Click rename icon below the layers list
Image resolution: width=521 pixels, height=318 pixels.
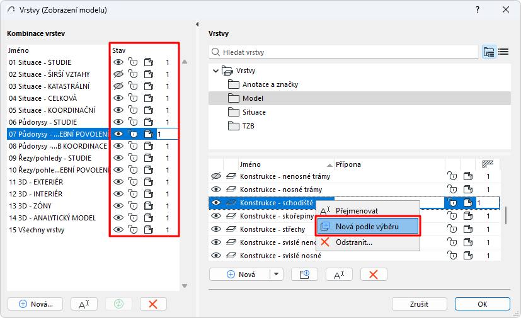click(x=338, y=274)
